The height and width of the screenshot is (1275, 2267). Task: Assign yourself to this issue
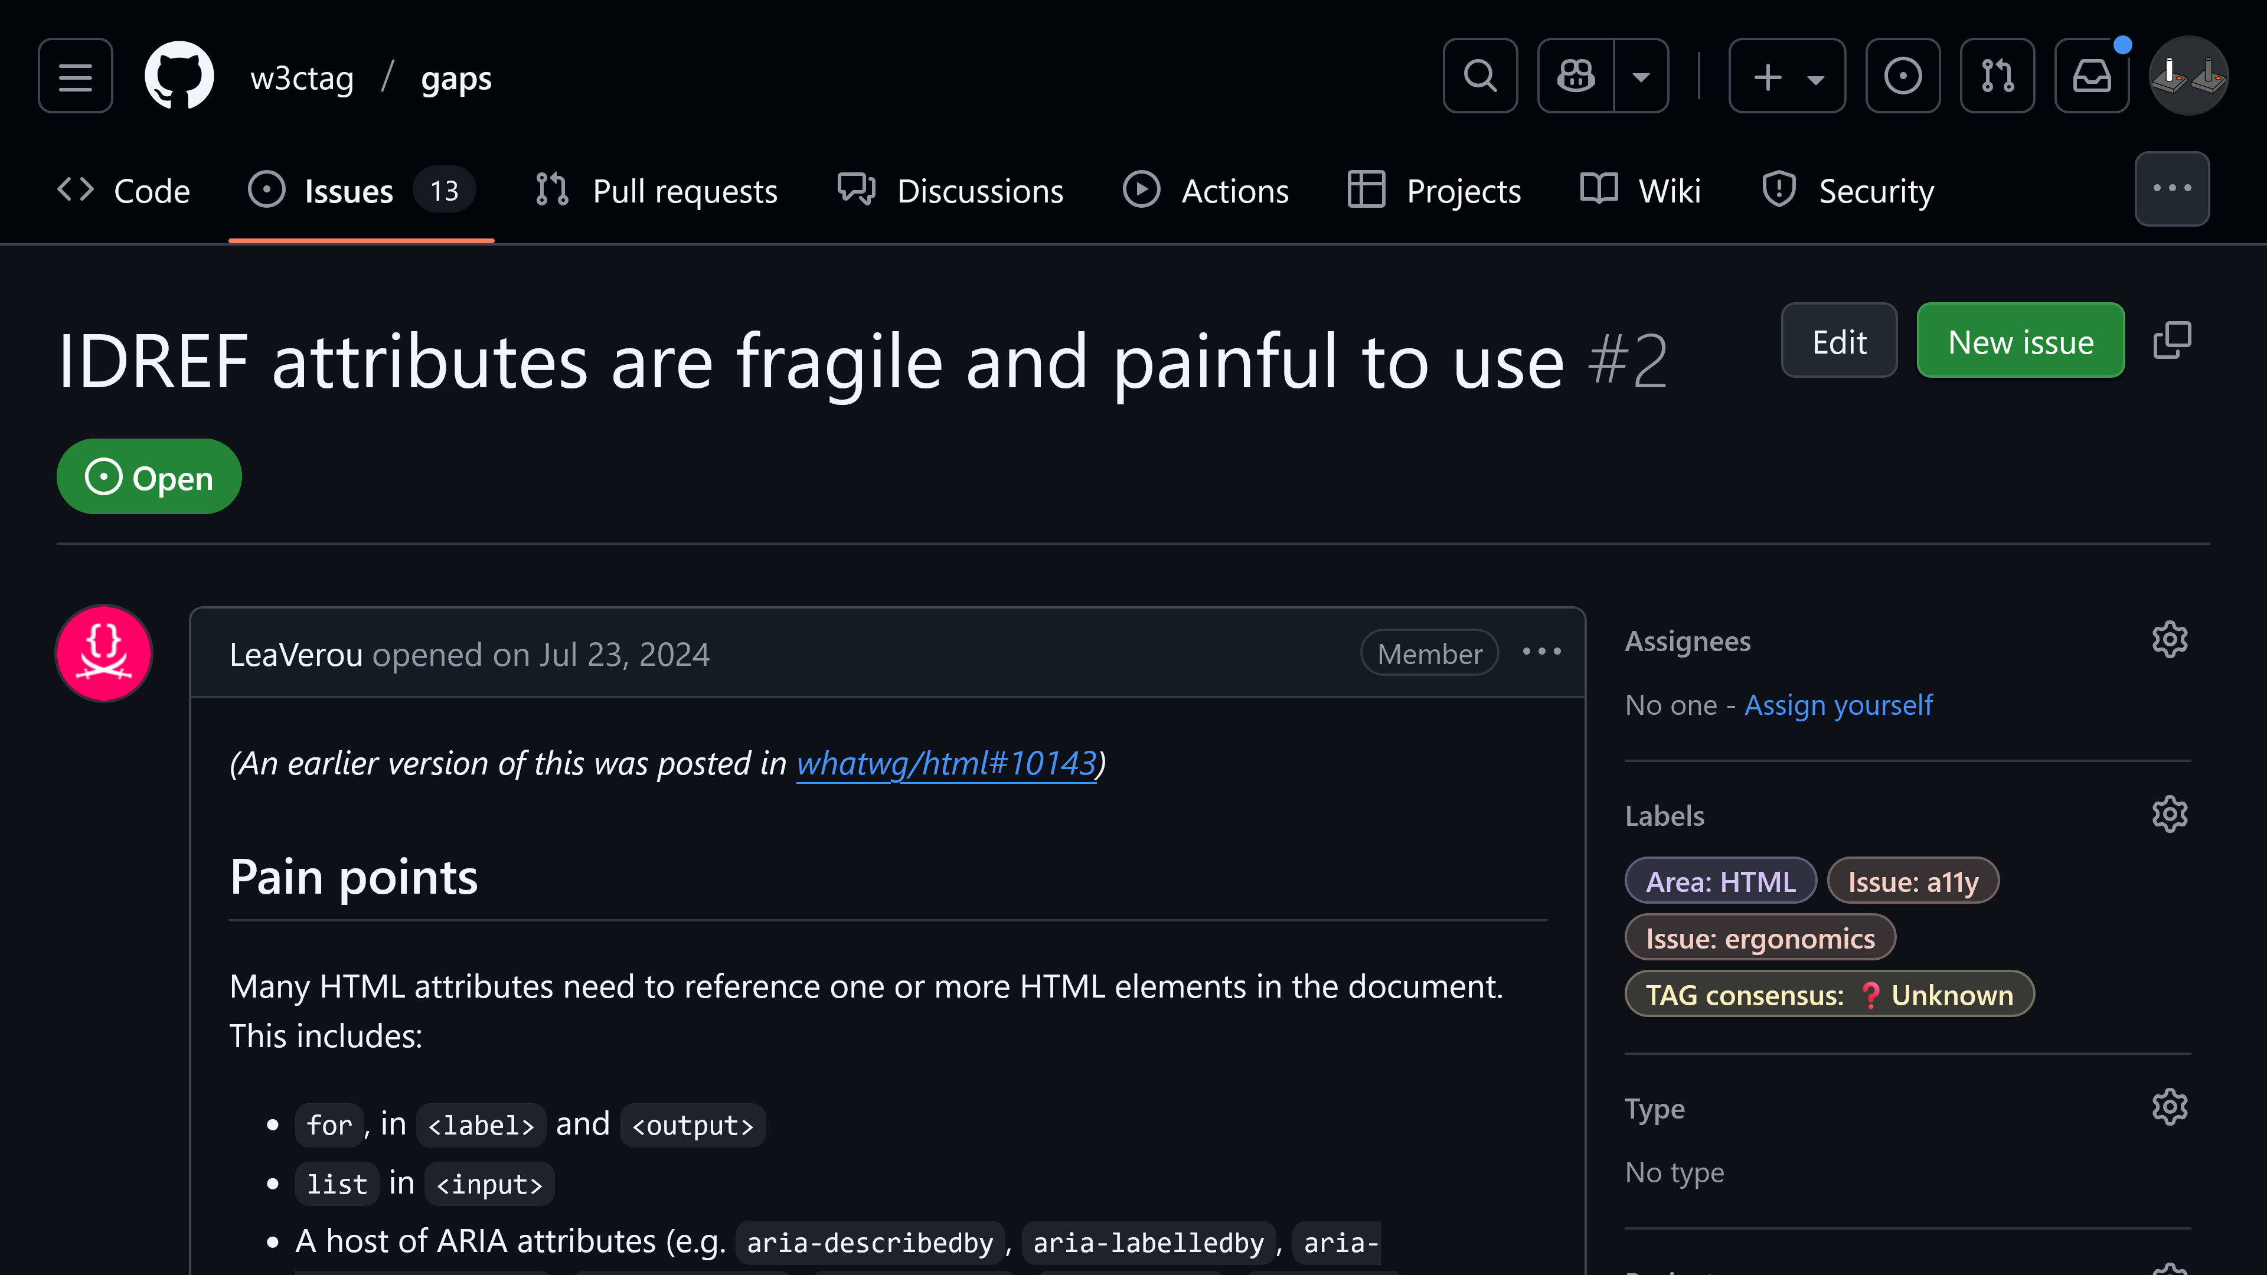click(1838, 705)
